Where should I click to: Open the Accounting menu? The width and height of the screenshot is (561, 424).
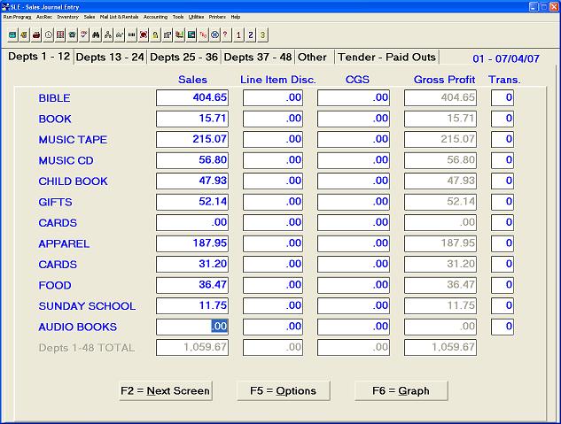(155, 17)
